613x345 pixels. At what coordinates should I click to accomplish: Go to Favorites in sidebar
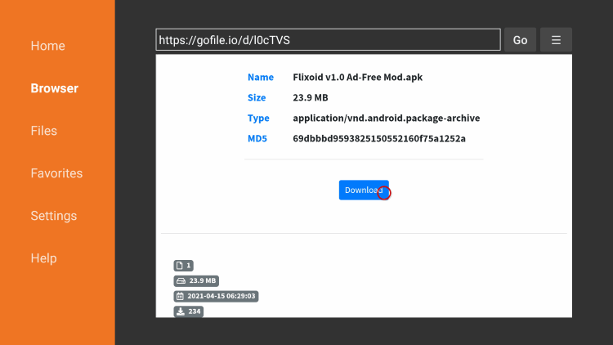tap(56, 173)
